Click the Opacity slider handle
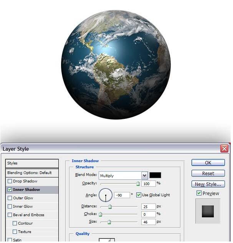Image resolution: width=233 pixels, height=243 pixels. (138, 184)
